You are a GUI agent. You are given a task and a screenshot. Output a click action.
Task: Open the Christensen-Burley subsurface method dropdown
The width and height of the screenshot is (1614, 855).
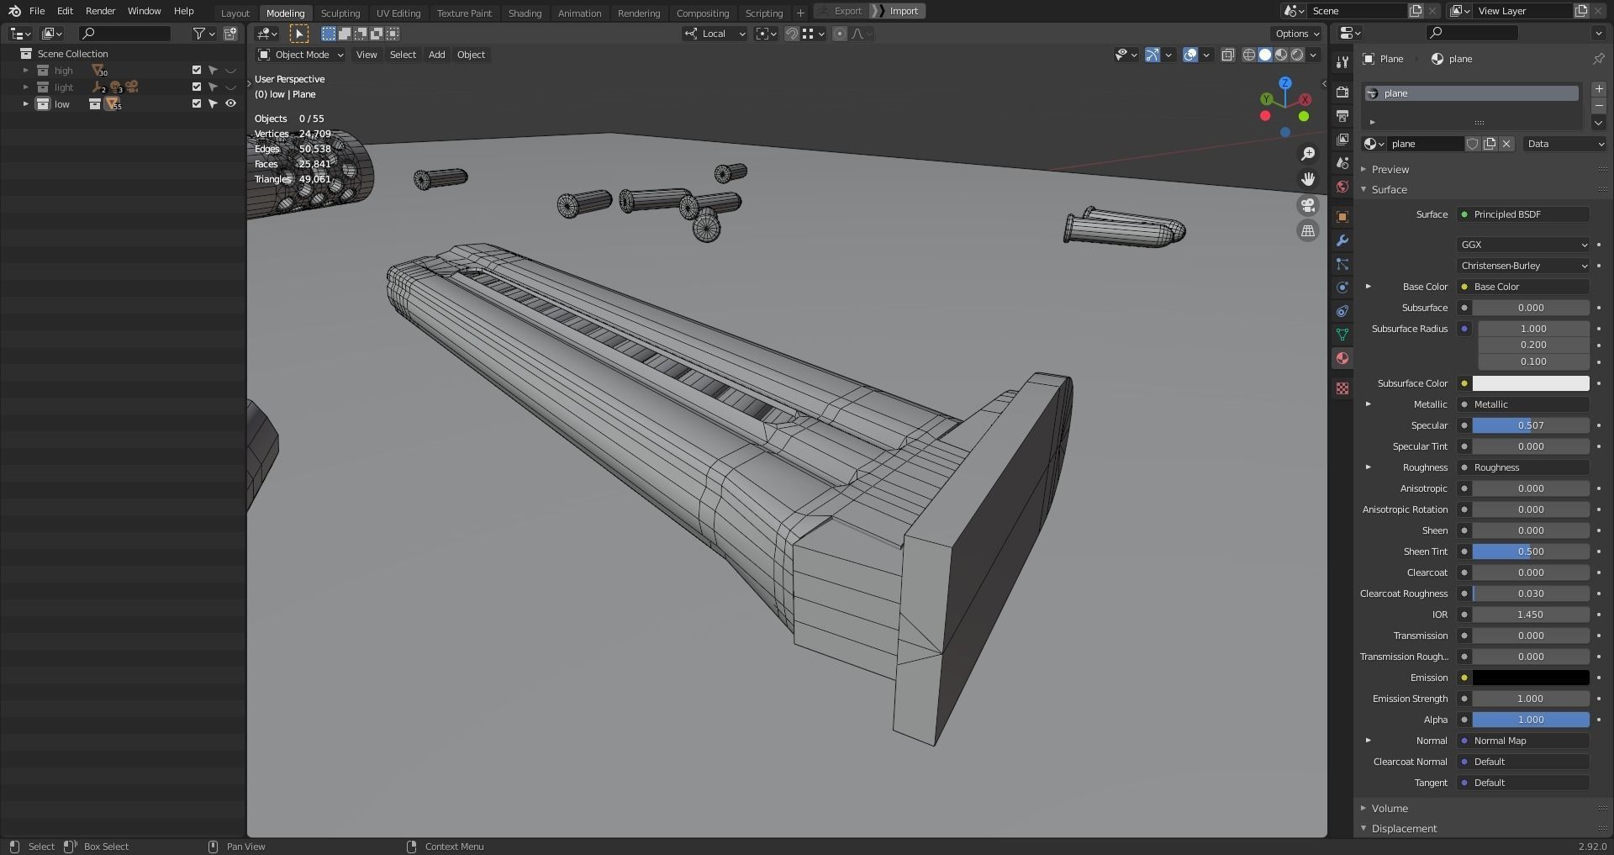(1523, 266)
